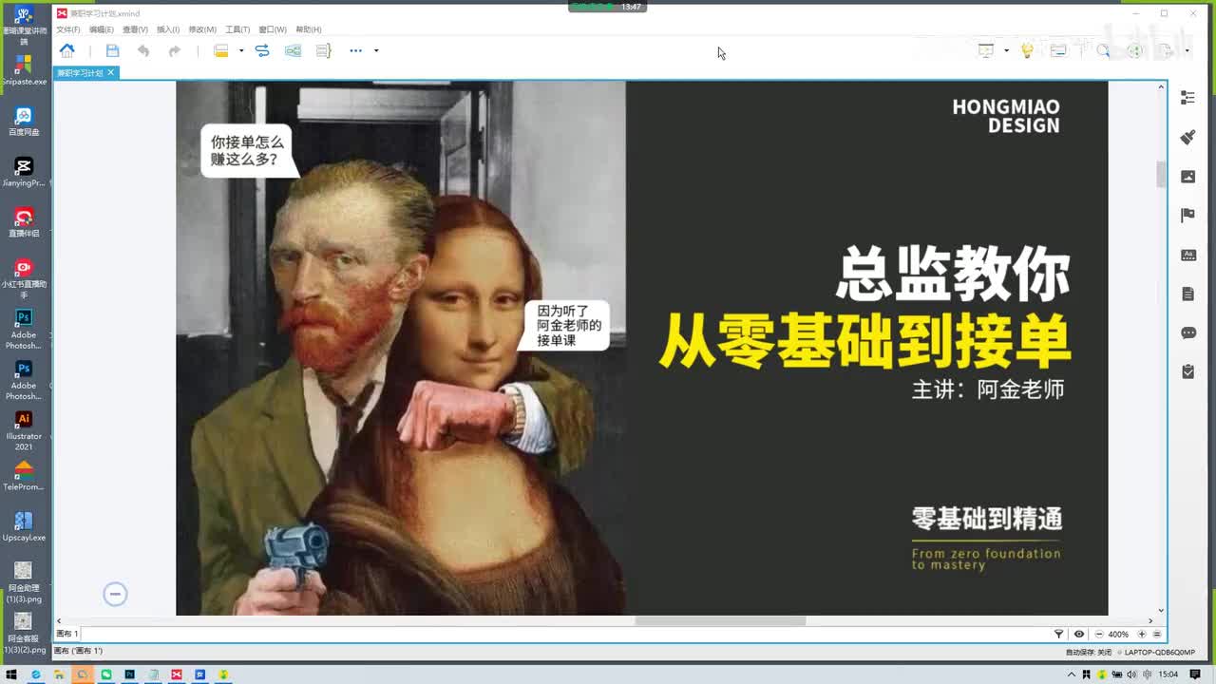Click the XMind red taskbar icon
This screenshot has width=1216, height=684.
pyautogui.click(x=176, y=674)
